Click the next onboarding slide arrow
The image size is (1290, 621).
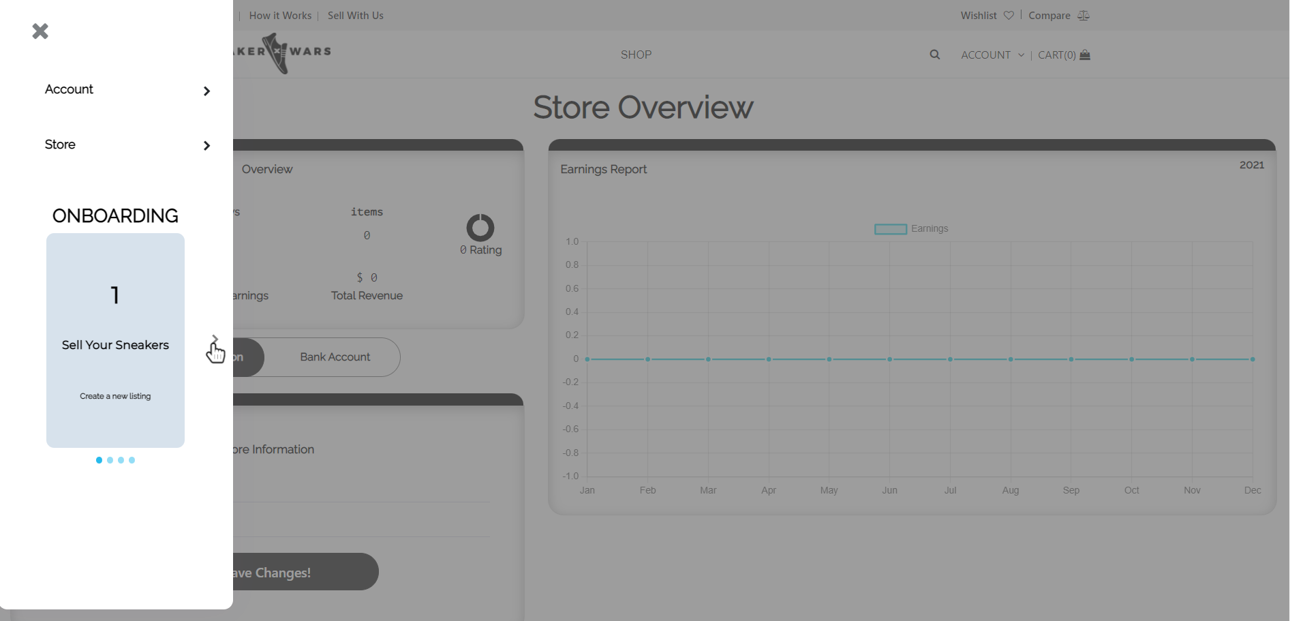[x=215, y=339]
